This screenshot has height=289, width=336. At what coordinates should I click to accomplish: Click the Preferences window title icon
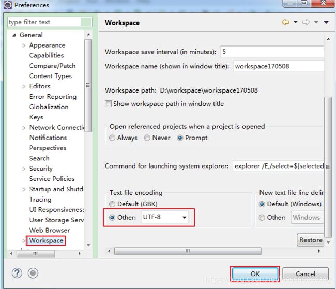(x=8, y=5)
